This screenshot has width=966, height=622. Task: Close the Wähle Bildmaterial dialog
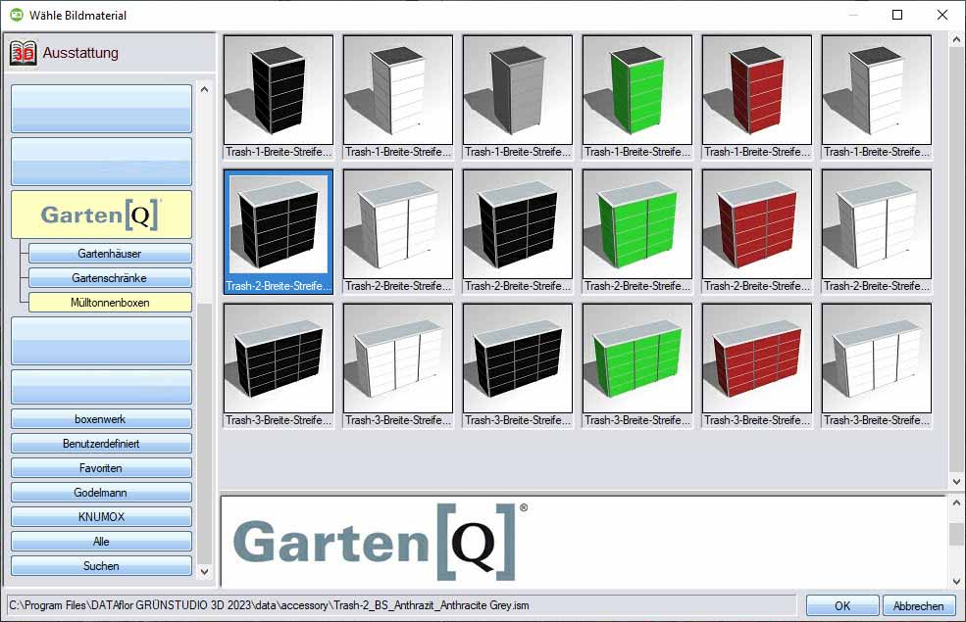(942, 15)
